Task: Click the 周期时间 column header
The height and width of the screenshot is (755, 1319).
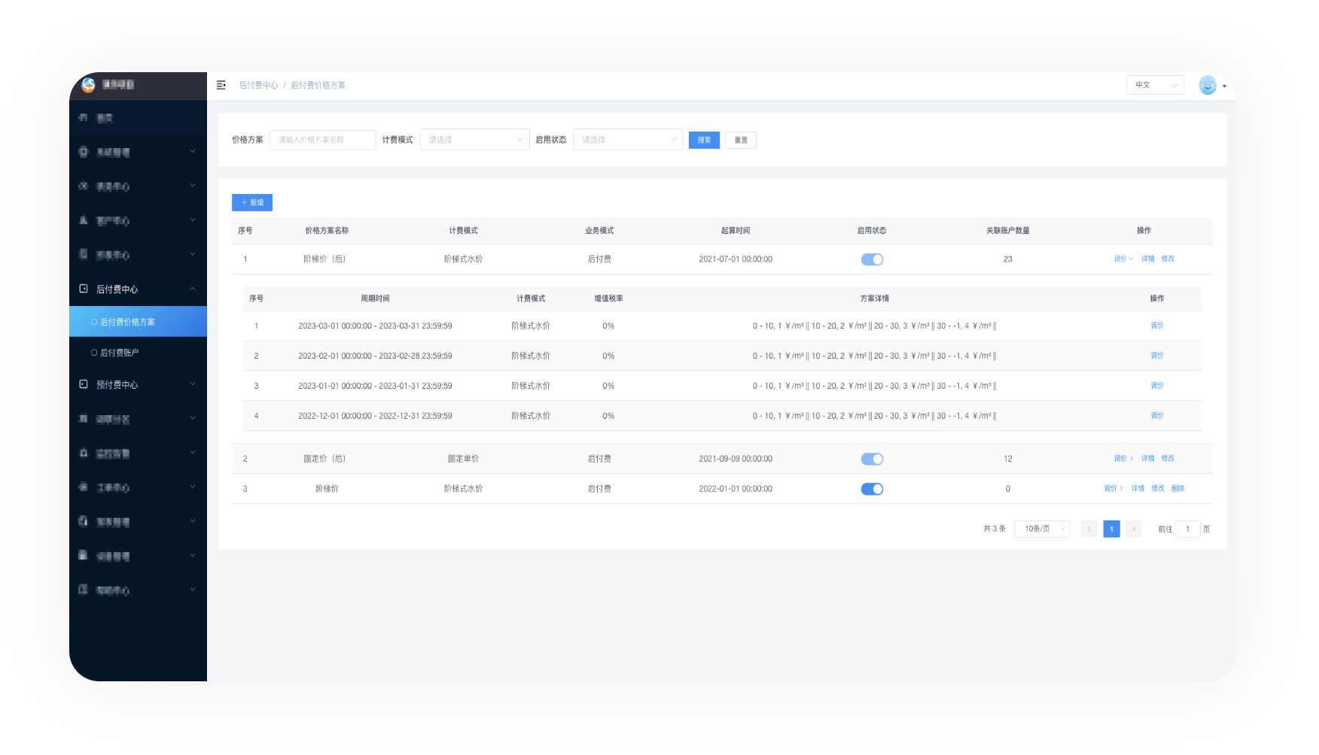Action: point(375,299)
